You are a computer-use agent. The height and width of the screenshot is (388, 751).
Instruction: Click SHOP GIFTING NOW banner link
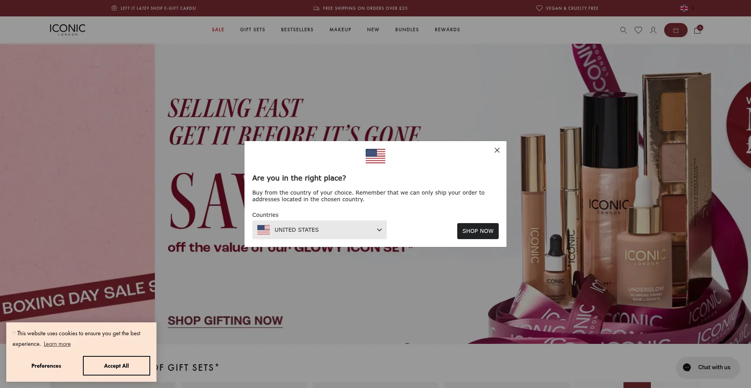[225, 321]
